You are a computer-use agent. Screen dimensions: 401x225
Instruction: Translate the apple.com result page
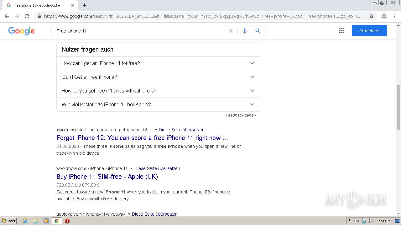click(157, 168)
